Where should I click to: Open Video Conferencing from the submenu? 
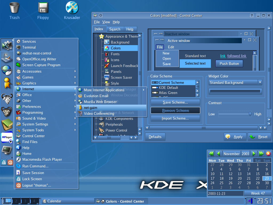pyautogui.click(x=111, y=113)
